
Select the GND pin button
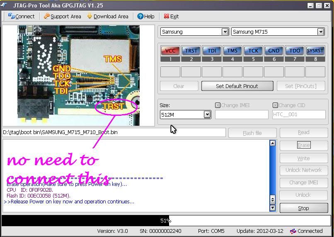tap(274, 51)
